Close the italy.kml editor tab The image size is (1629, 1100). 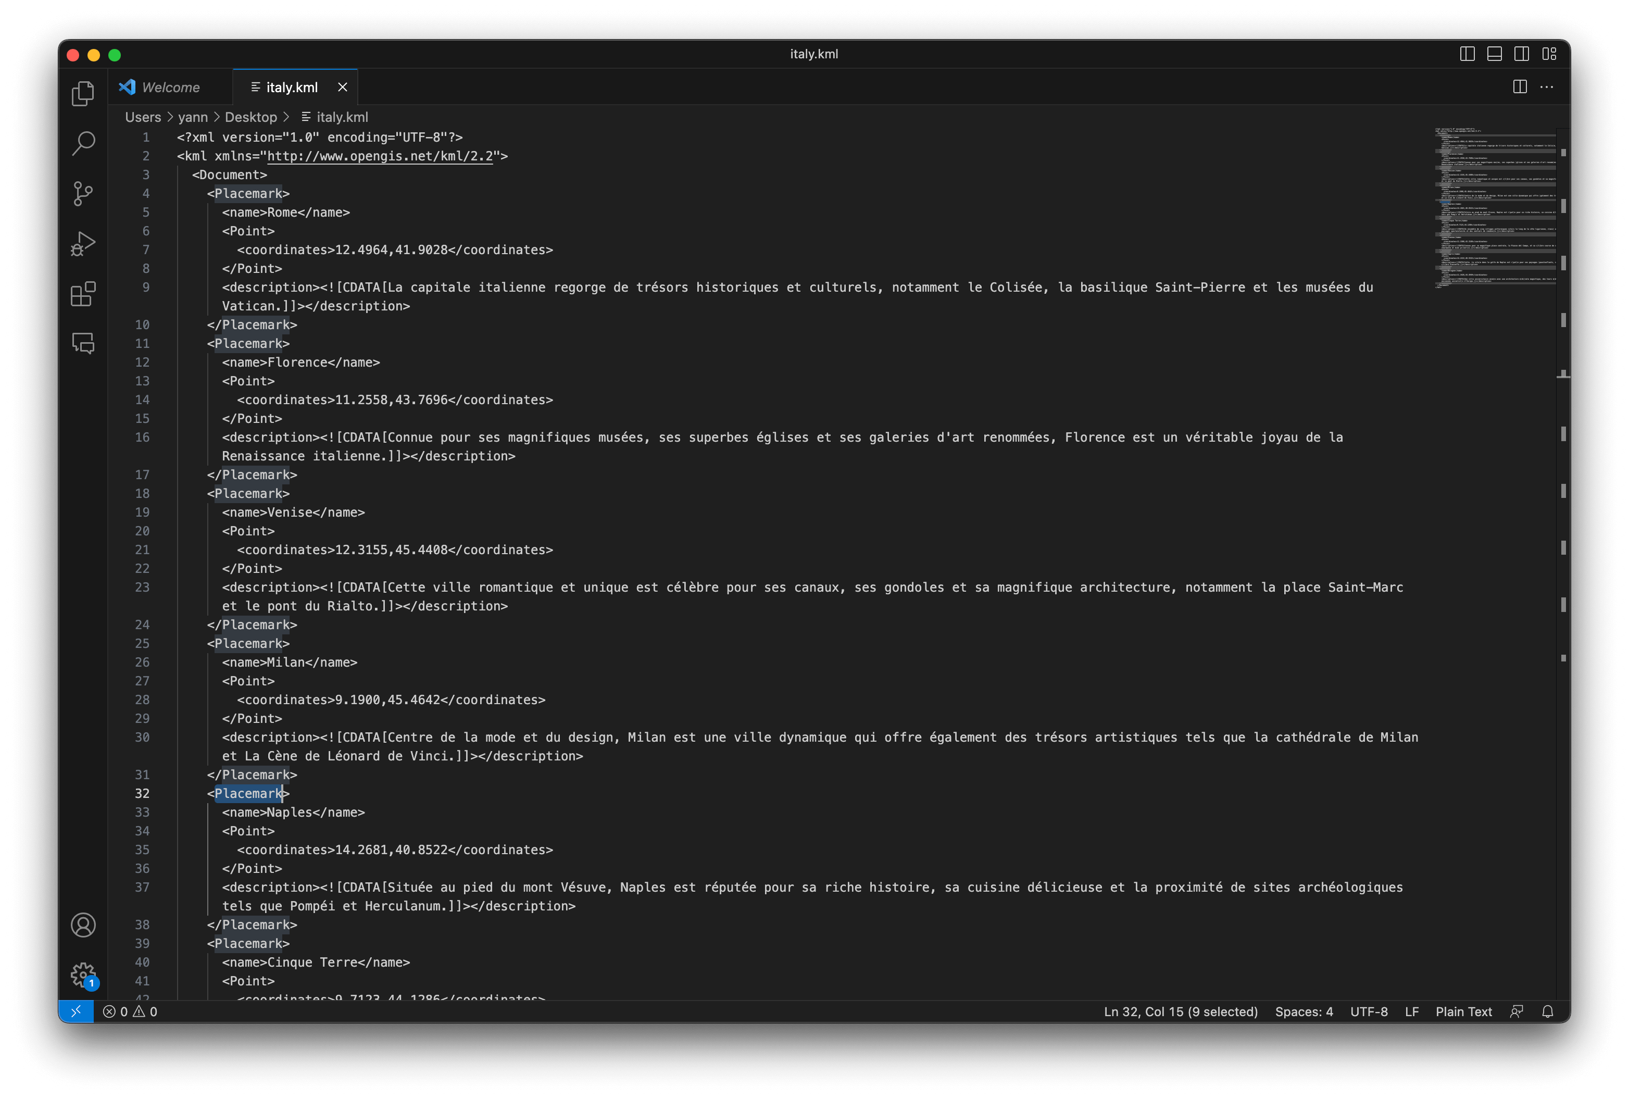click(345, 86)
